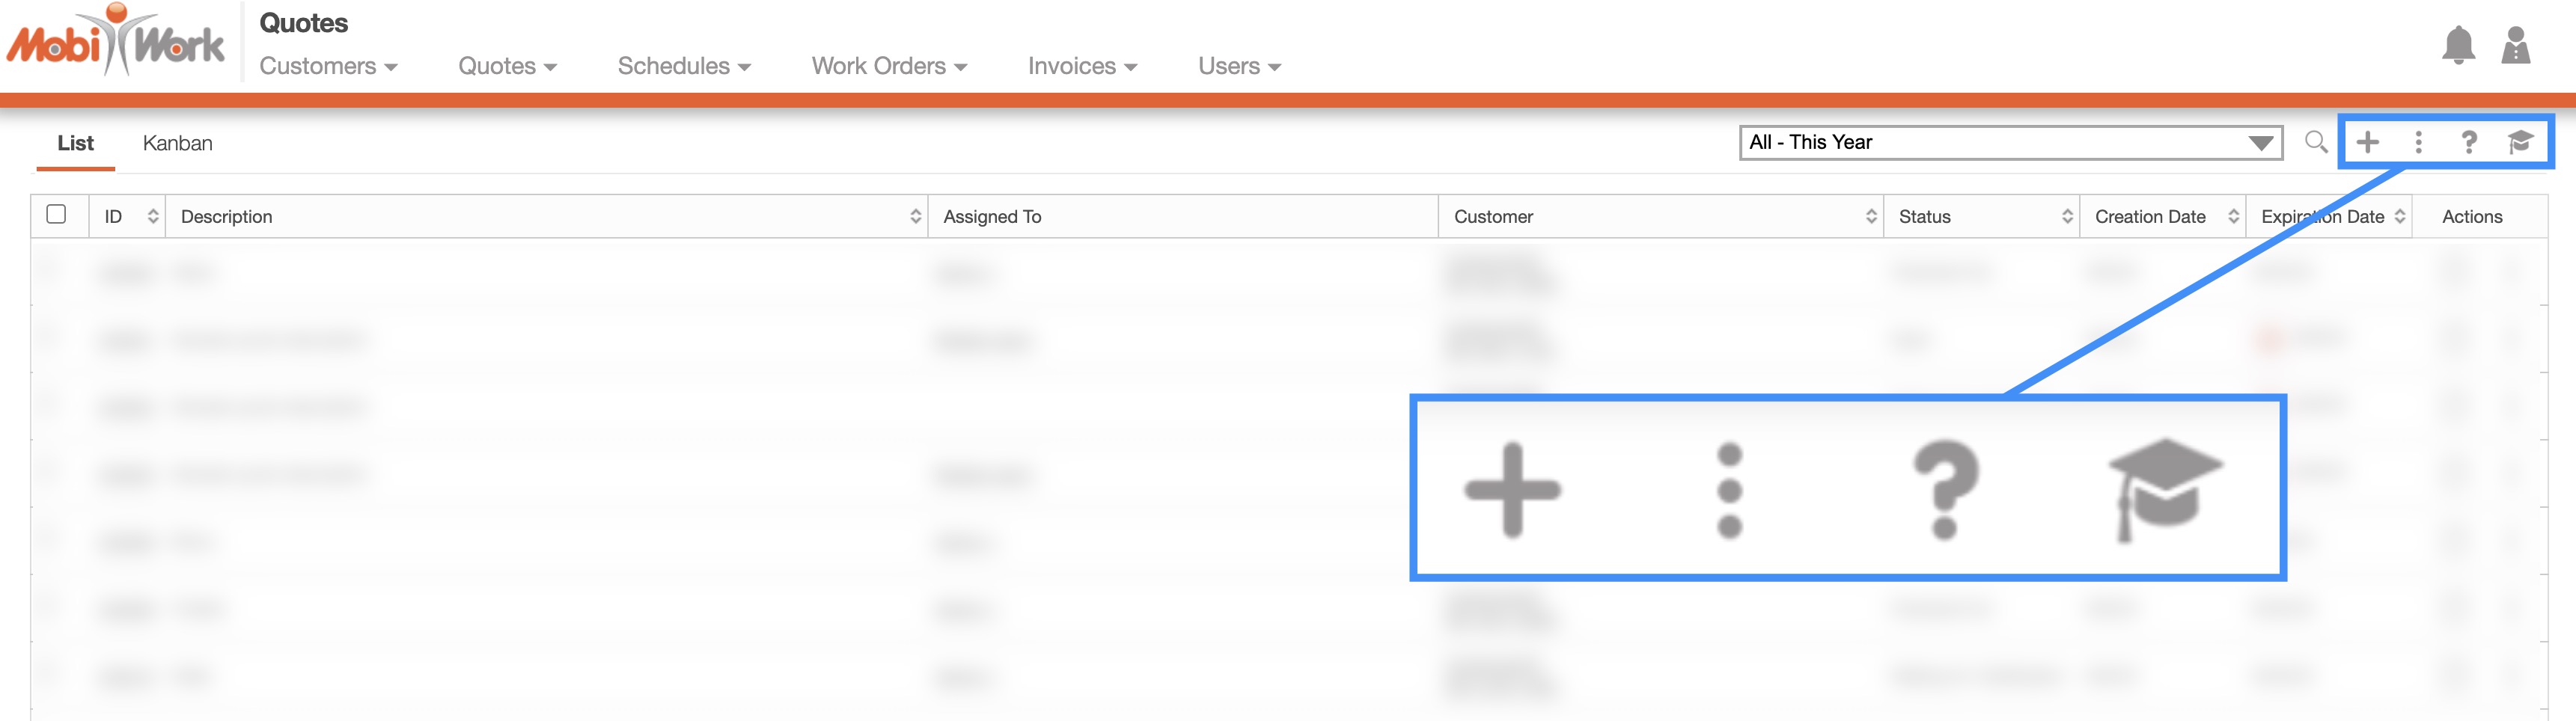Open the 'All - This Year' filter dropdown
This screenshot has width=2576, height=721.
tap(2010, 142)
